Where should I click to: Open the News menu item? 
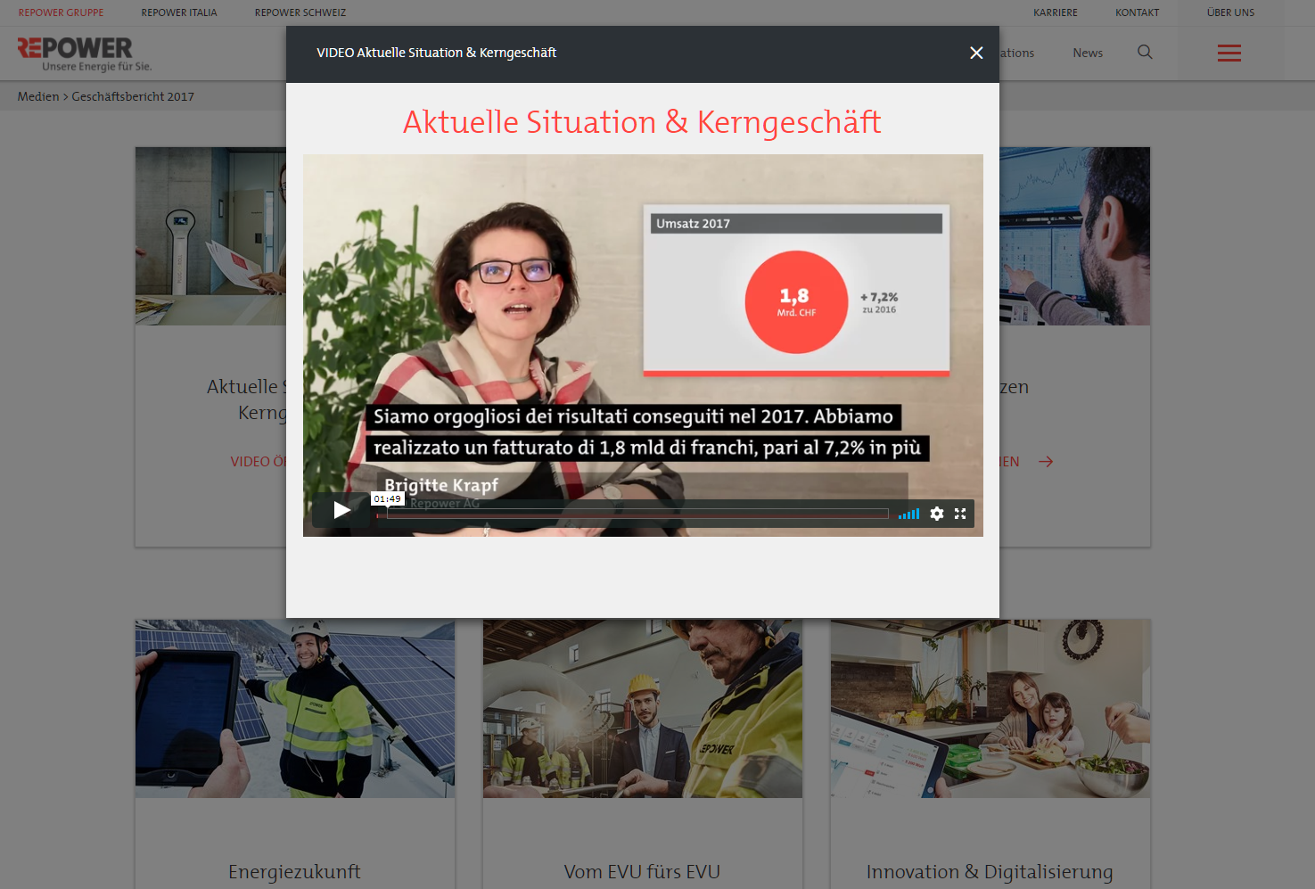click(x=1088, y=53)
